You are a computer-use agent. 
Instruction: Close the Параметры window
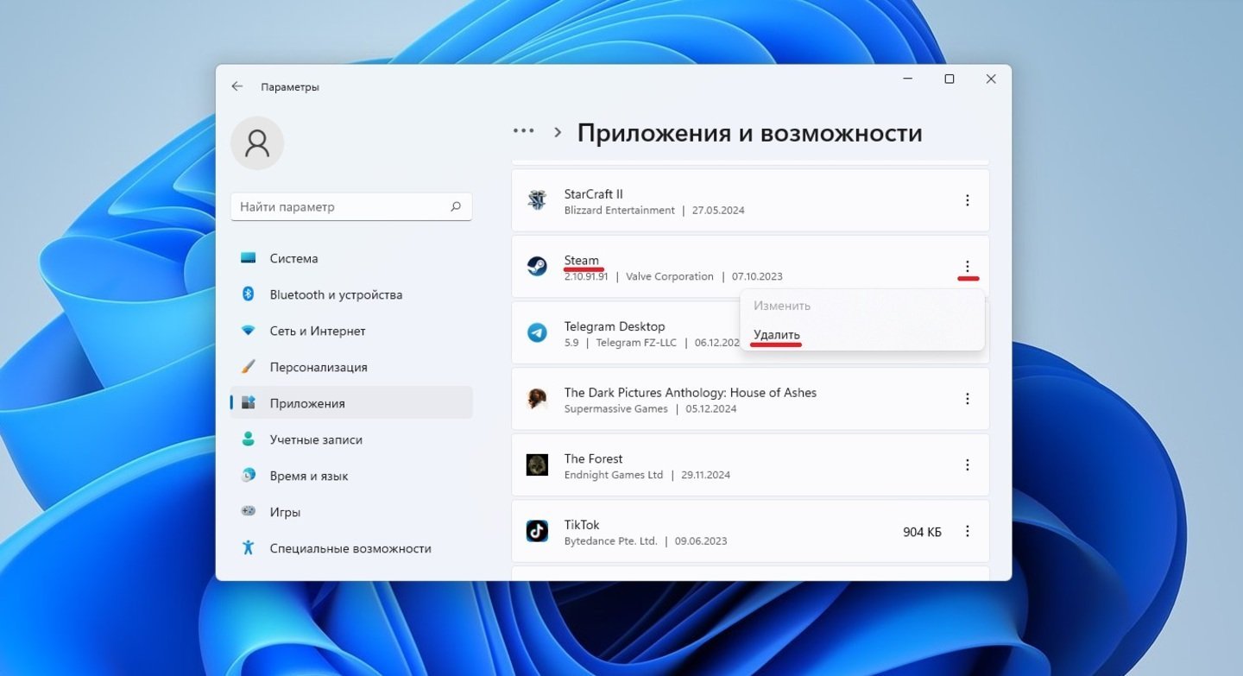point(991,79)
